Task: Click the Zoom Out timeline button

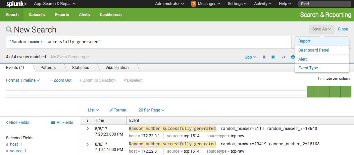Action: click(x=61, y=80)
